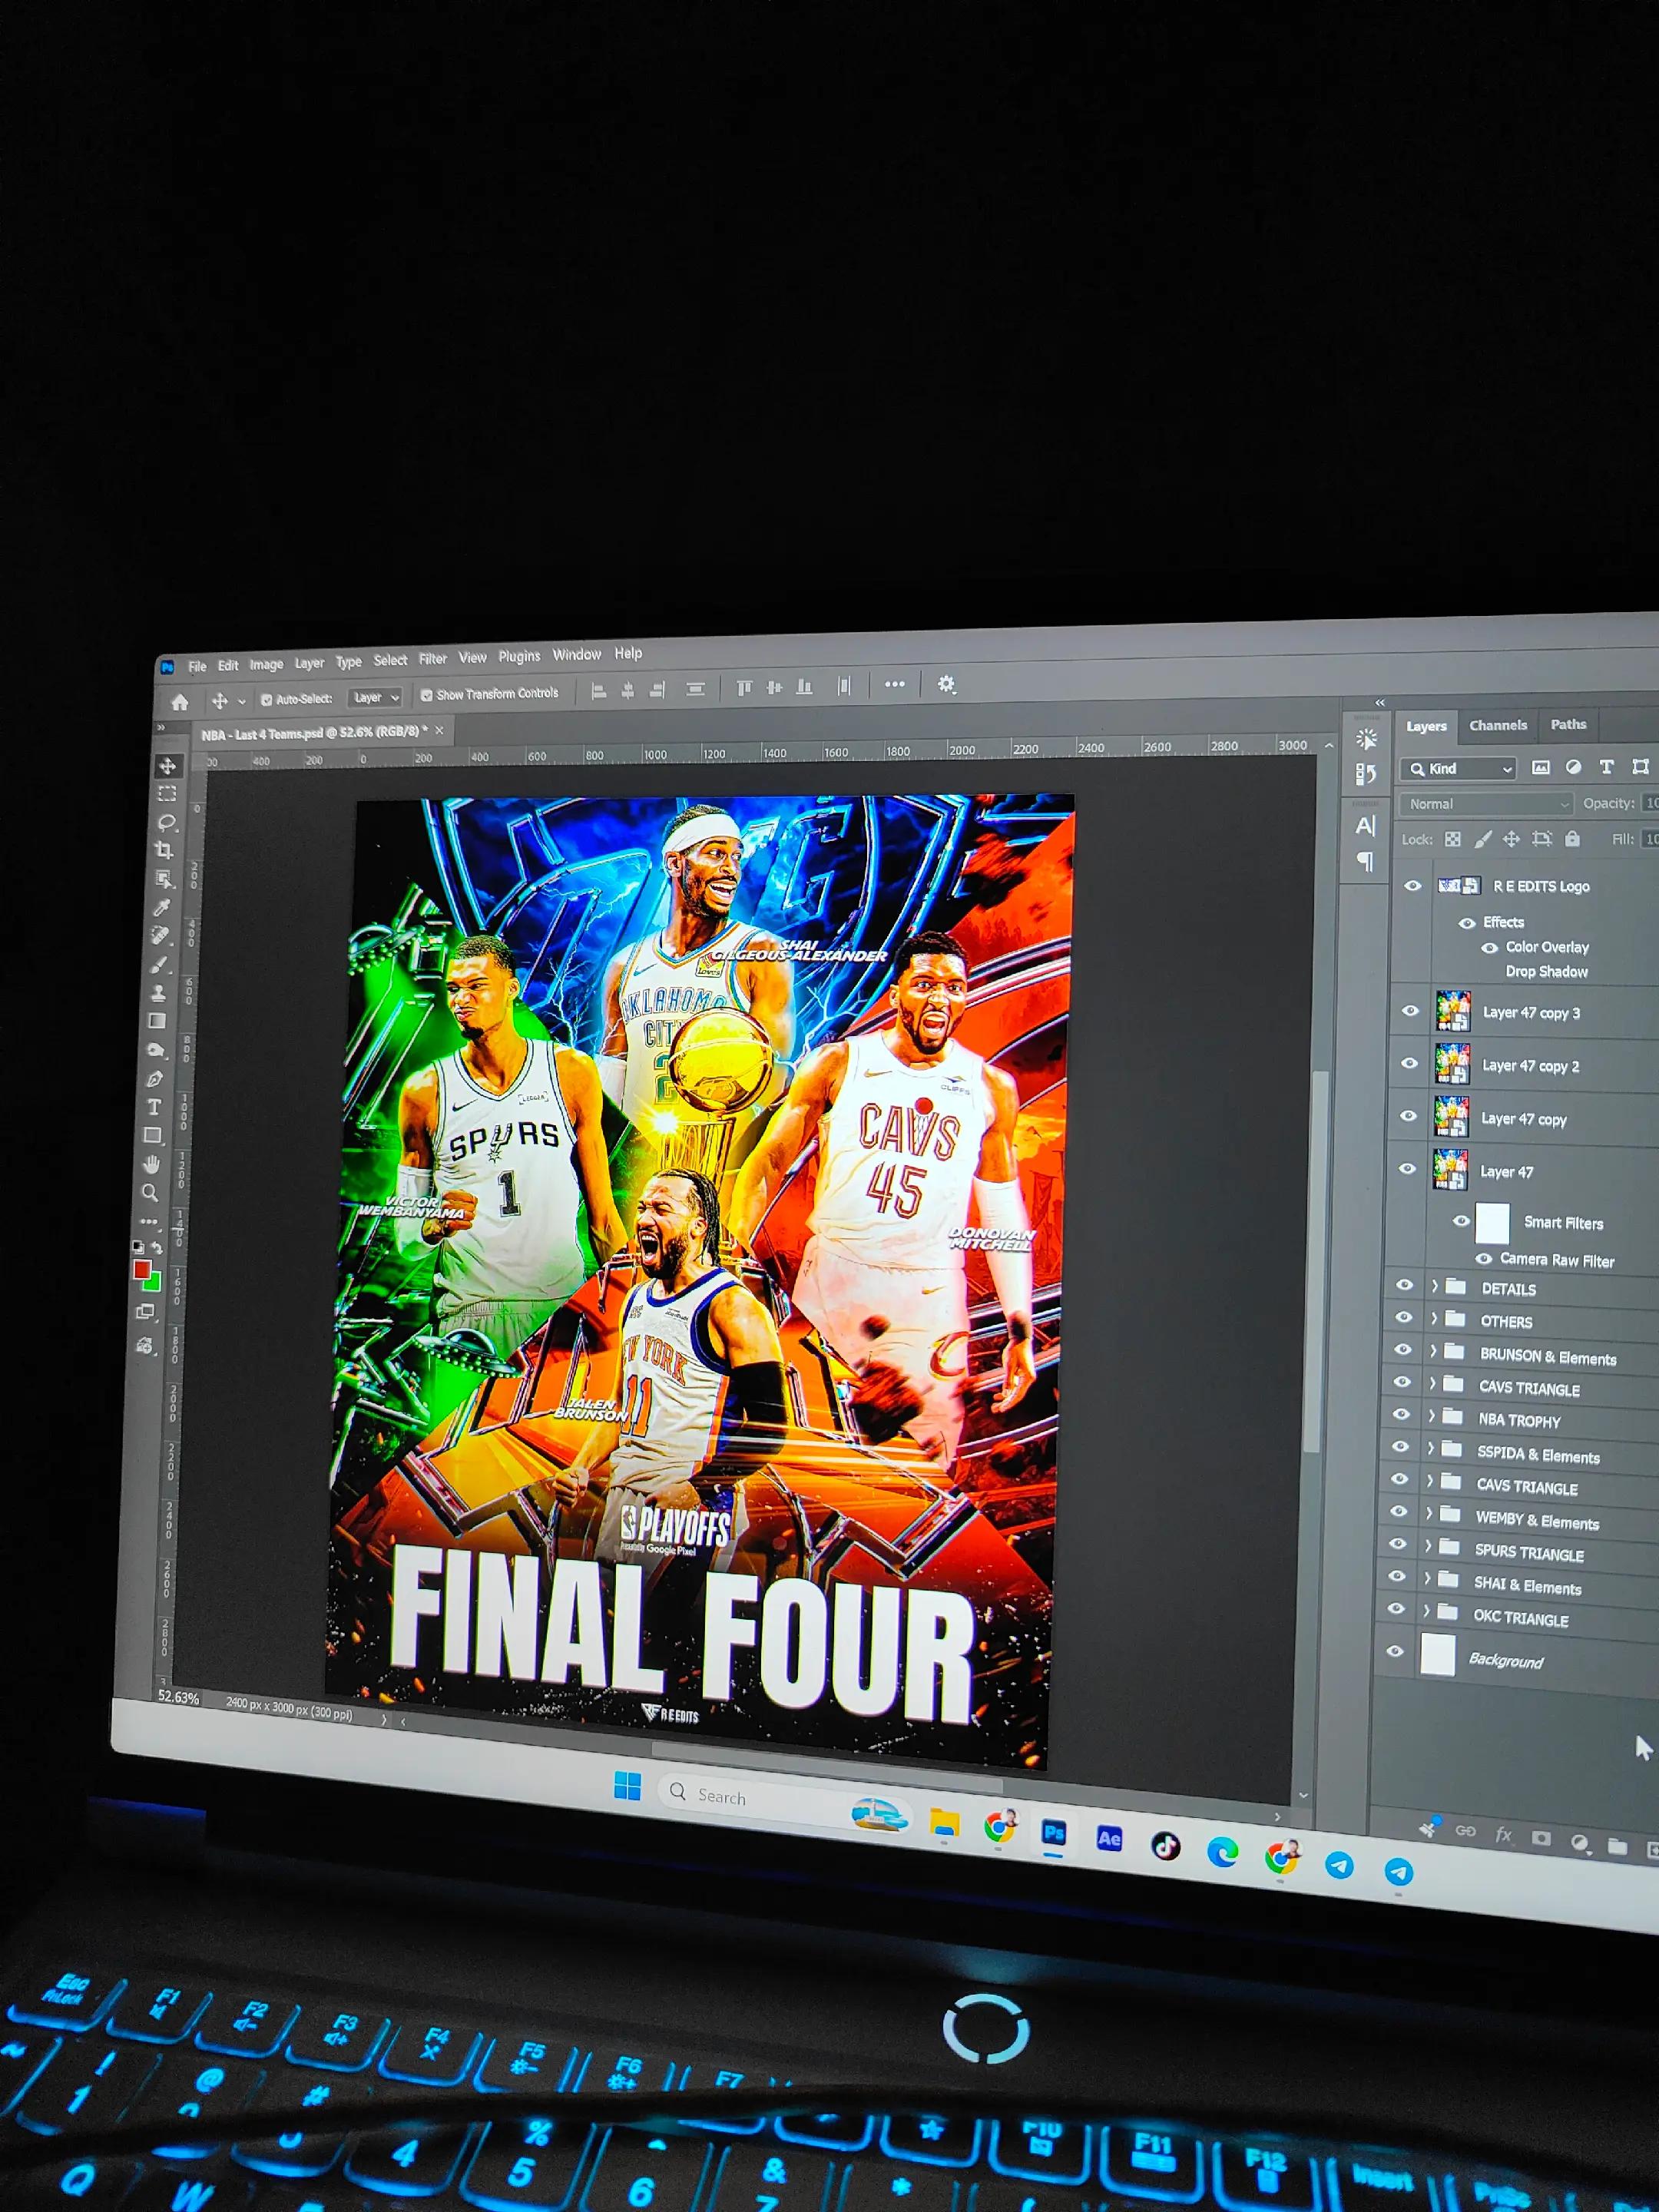Screen dimensions: 1659x2212
Task: Expand the OKC TRIANGLE group
Action: tap(1427, 1612)
